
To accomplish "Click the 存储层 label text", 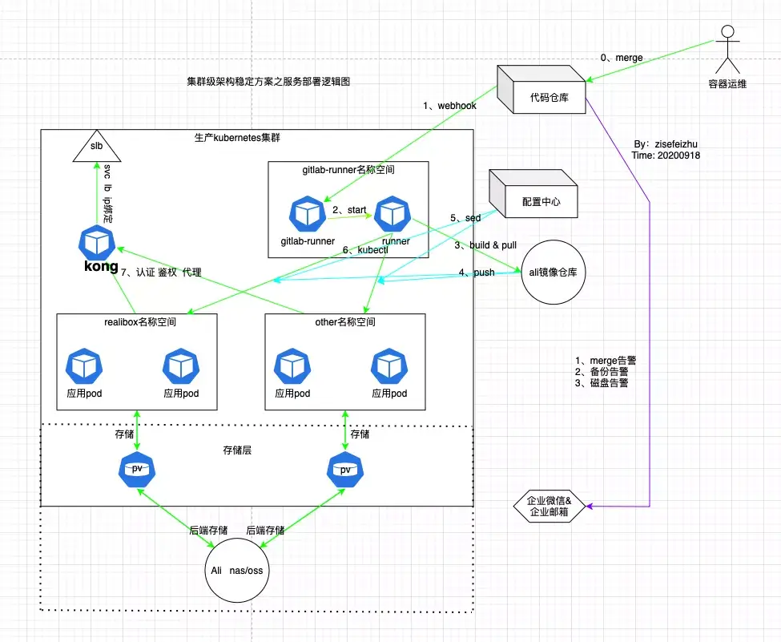I will (x=236, y=451).
